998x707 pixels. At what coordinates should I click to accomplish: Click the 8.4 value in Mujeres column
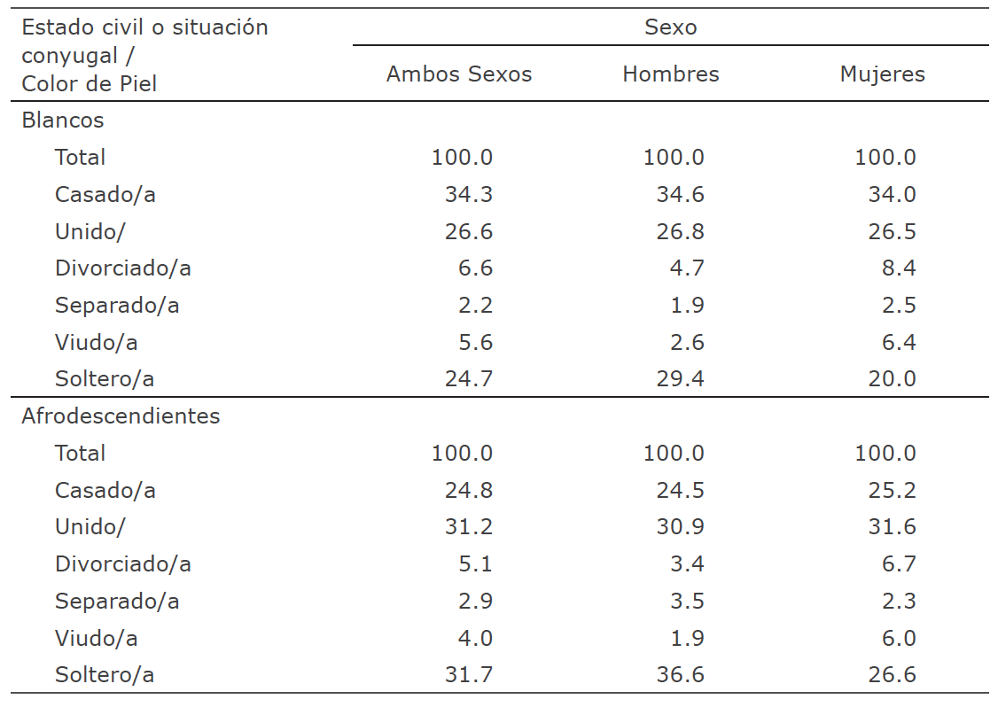click(899, 268)
